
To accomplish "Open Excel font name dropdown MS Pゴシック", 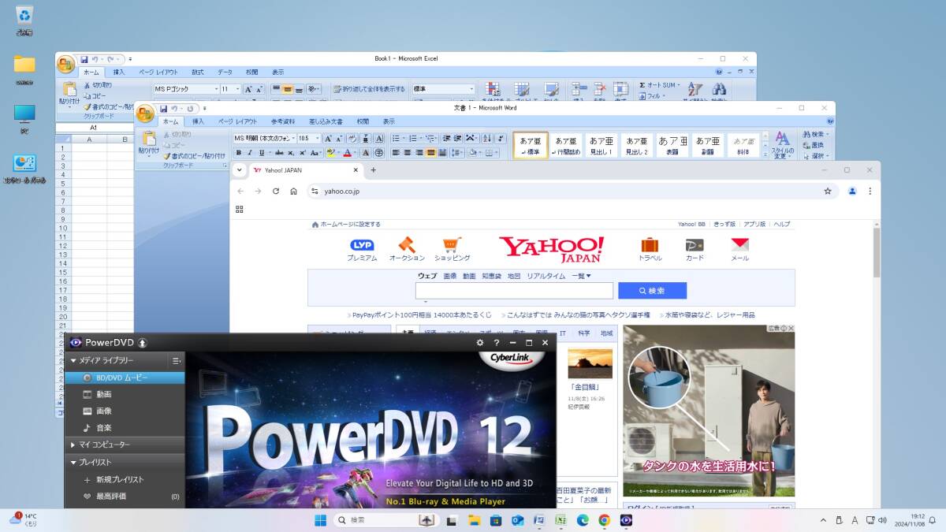I will pyautogui.click(x=215, y=89).
